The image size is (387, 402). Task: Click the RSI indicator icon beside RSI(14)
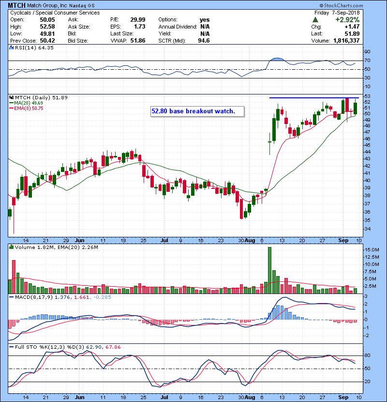(11, 47)
